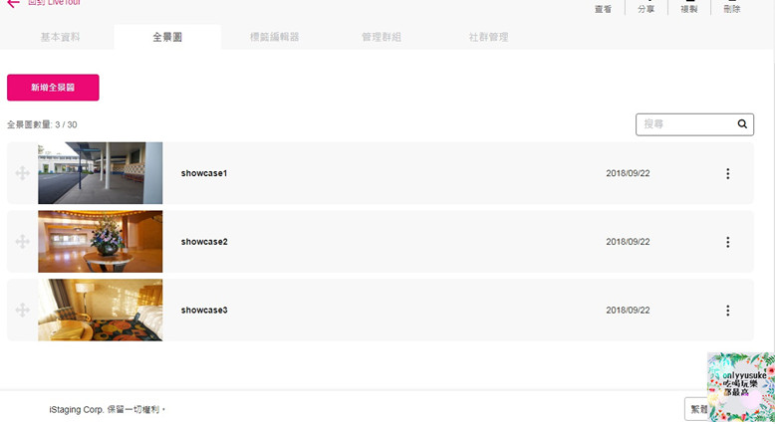775x424 pixels.
Task: Click the drag handle of showcase1
Action: (22, 173)
